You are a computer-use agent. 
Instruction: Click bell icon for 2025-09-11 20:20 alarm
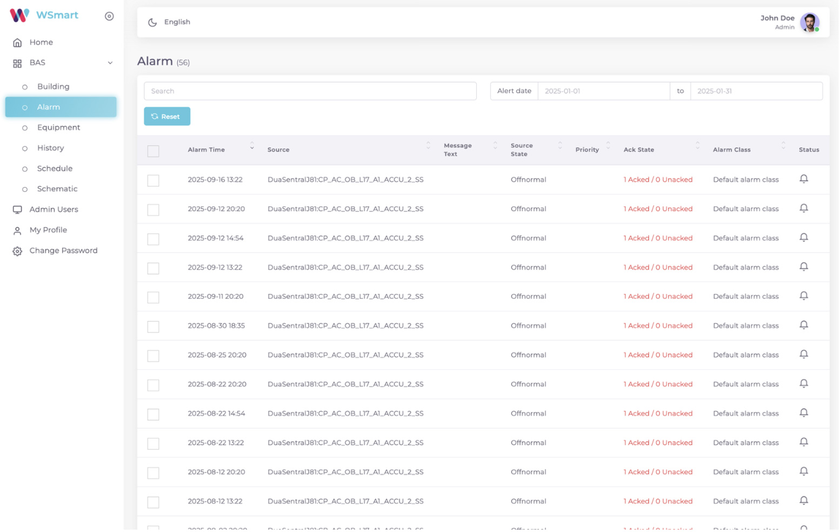point(804,296)
